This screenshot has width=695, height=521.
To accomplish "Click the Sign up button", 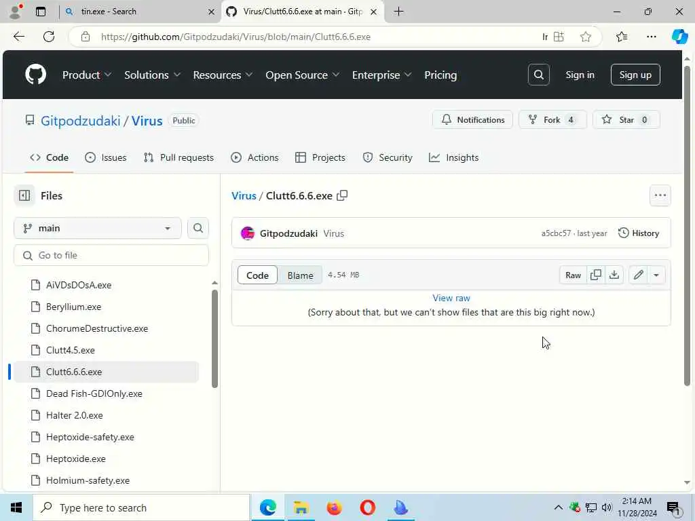I will point(635,75).
